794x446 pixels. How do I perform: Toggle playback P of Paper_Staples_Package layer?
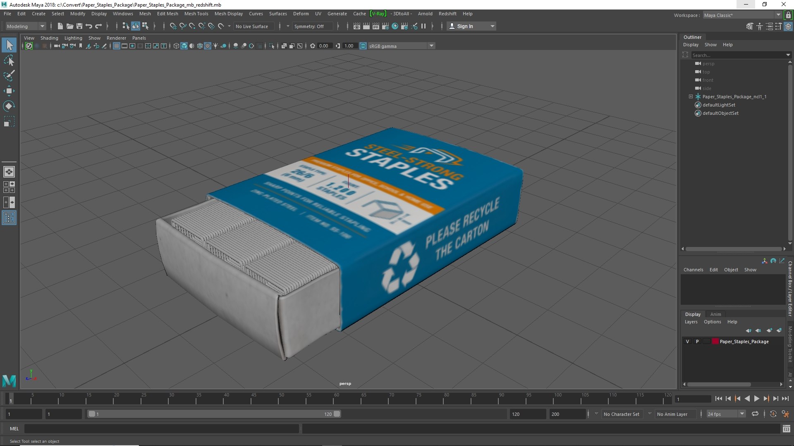(x=697, y=342)
